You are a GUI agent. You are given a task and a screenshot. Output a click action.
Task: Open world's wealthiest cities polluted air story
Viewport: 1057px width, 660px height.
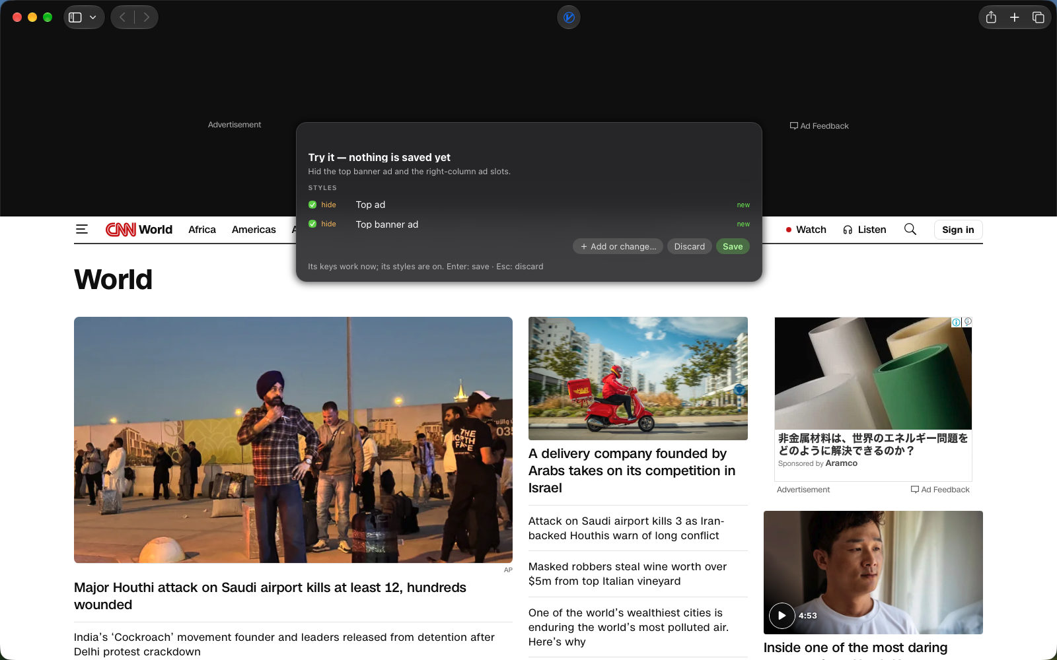tap(628, 627)
